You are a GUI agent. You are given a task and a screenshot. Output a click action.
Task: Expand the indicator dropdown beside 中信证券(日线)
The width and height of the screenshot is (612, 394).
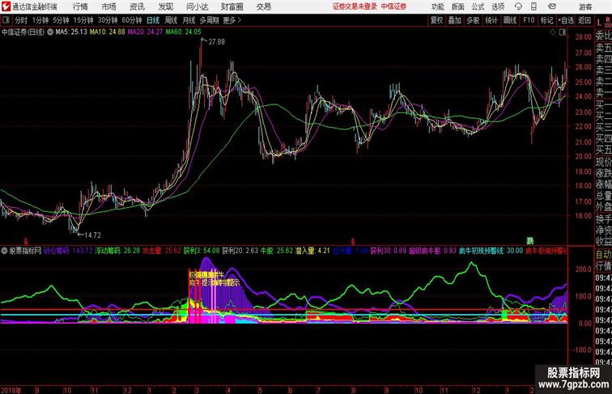(50, 32)
